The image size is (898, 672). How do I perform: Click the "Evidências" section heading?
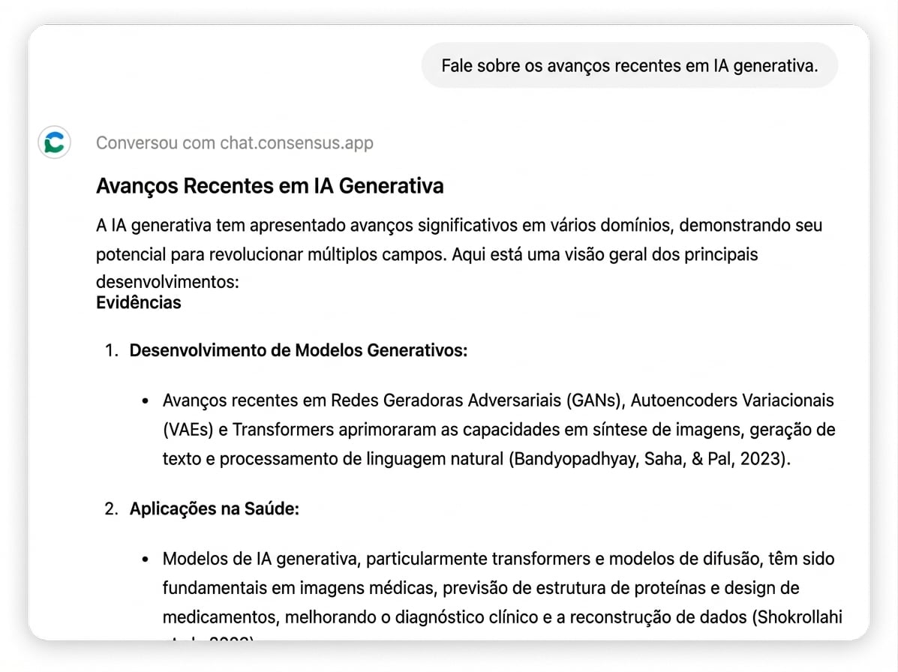pos(139,303)
